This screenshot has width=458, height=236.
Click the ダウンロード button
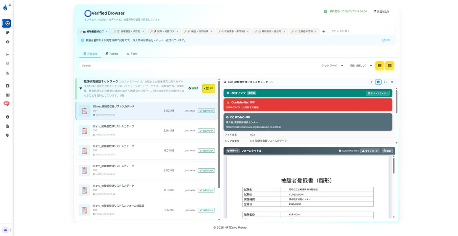370,151
